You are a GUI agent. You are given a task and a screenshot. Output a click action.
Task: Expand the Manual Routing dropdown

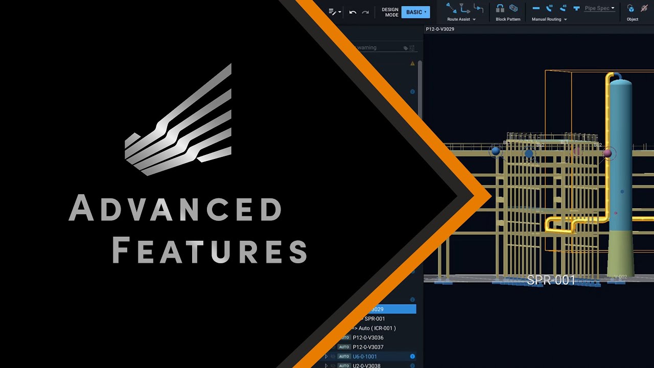565,19
